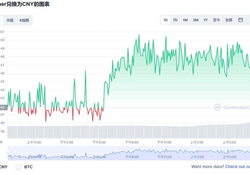Show the 1Y price history
Screen dimensions: 250x175
click(205, 20)
